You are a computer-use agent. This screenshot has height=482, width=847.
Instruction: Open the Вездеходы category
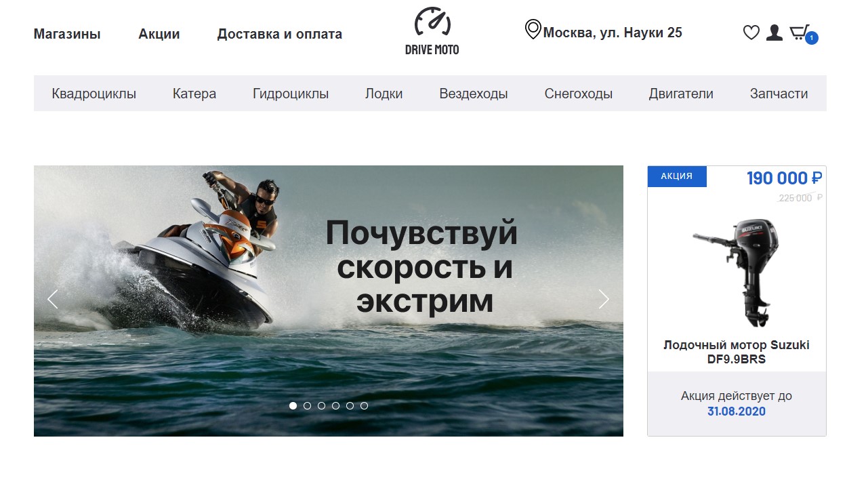pos(474,94)
